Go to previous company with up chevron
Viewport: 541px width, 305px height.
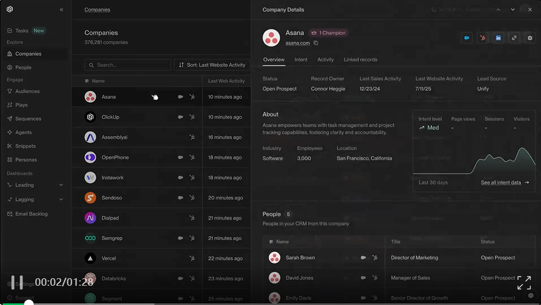498,10
